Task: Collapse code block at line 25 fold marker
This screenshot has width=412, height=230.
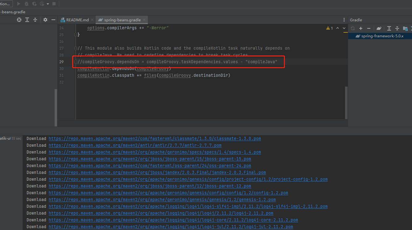Action: click(76, 35)
